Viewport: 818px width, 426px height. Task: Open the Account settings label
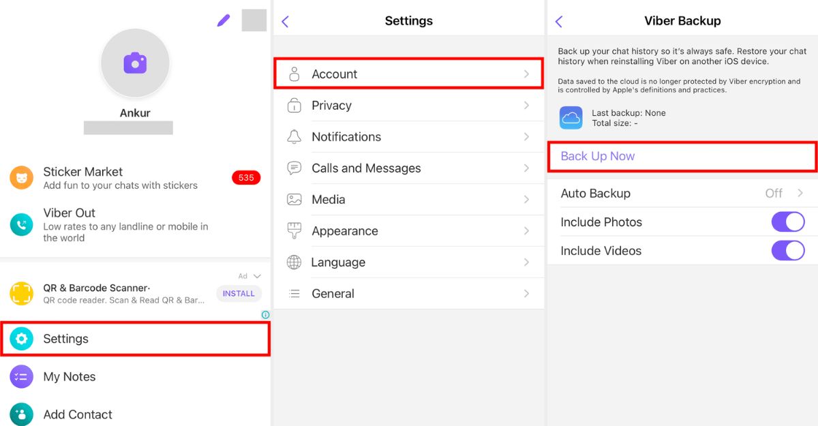tap(335, 74)
